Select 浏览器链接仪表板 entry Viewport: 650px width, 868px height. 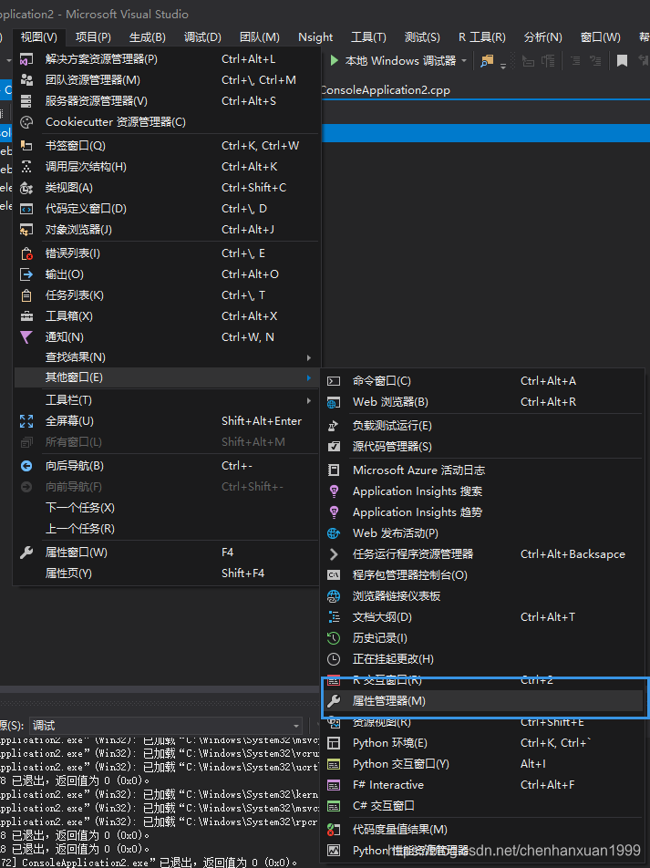point(482,596)
